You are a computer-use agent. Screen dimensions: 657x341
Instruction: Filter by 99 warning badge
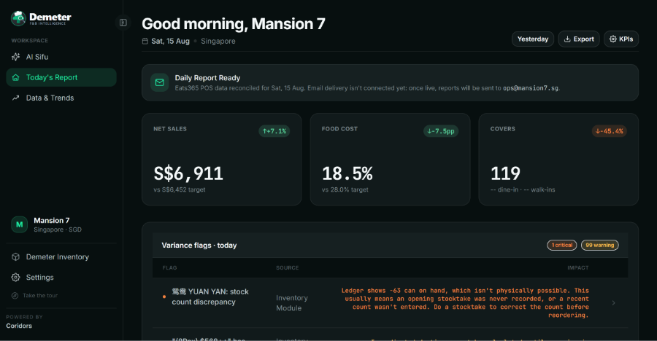(x=599, y=246)
